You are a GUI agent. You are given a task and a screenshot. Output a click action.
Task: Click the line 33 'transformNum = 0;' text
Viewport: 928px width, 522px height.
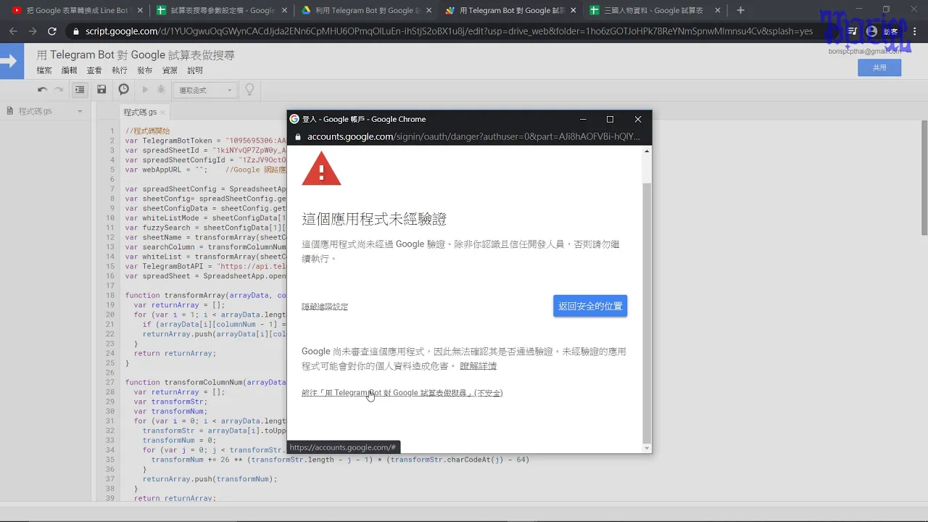(x=179, y=440)
